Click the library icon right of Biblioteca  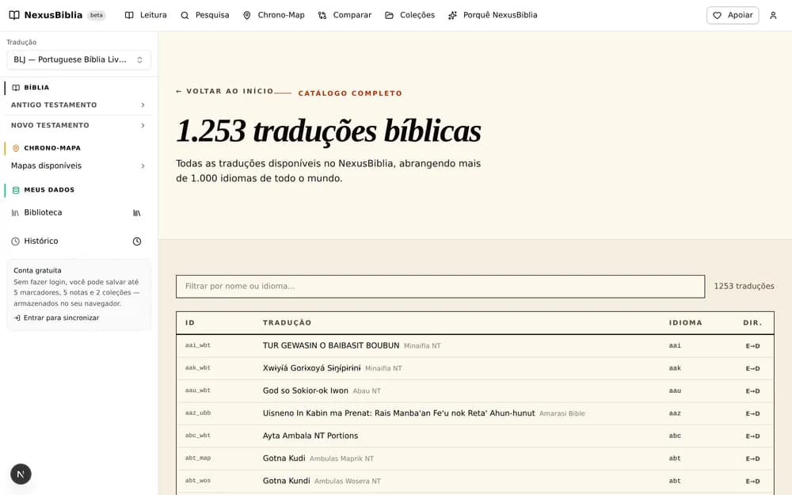(x=136, y=212)
